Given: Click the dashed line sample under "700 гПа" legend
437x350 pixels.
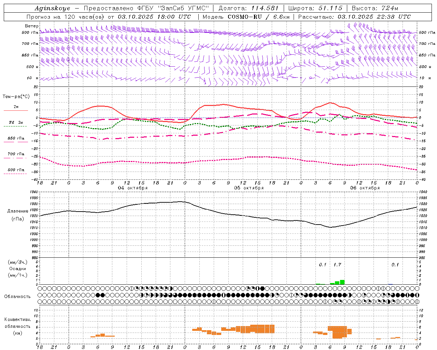Looking at the screenshot, I should tap(15, 158).
